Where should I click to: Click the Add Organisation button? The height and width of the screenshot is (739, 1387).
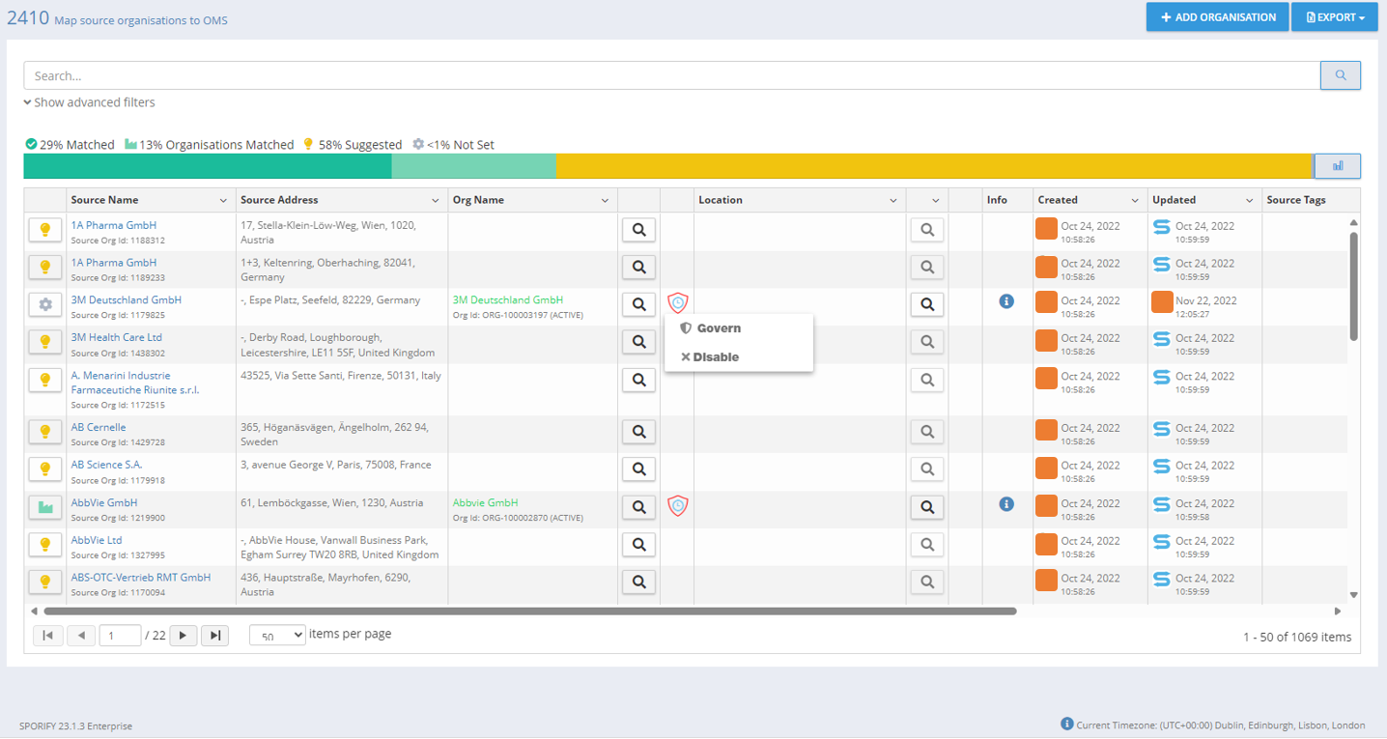coord(1217,17)
